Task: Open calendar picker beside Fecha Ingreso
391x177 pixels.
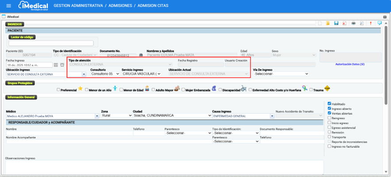Action: (x=56, y=65)
